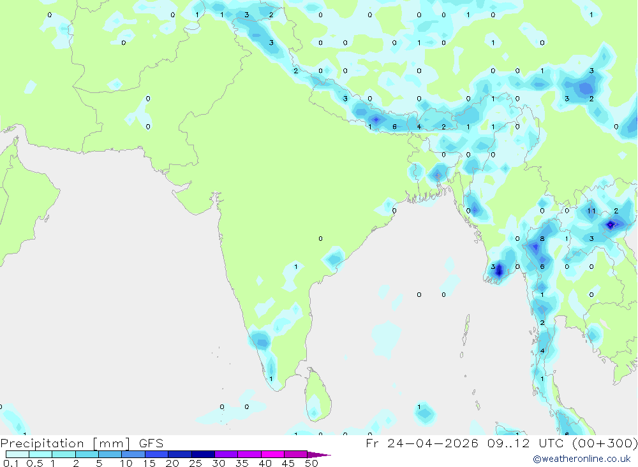Click the 'GFS' model label

(x=151, y=443)
